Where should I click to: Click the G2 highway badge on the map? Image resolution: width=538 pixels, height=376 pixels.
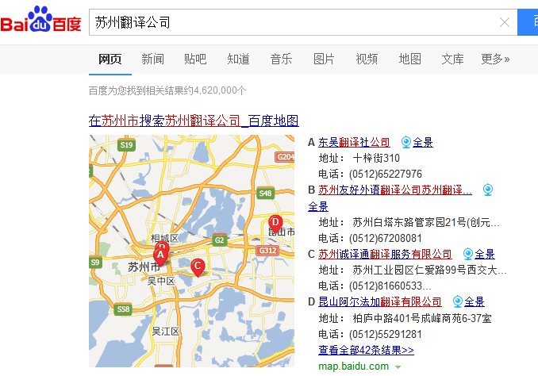tap(219, 240)
